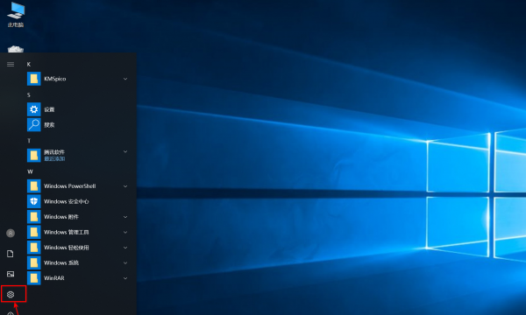The width and height of the screenshot is (526, 315).
Task: Jump via the K letter header
Action: click(29, 64)
